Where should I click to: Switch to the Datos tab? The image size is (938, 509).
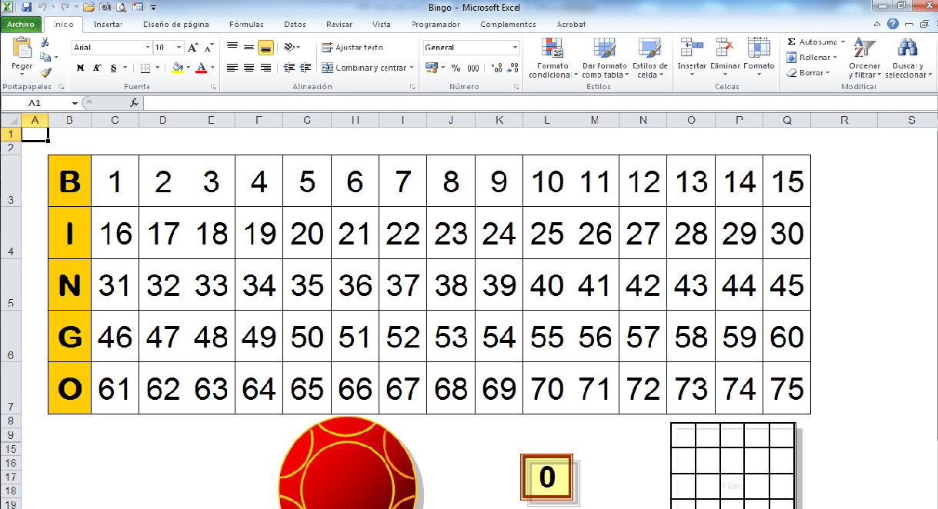pos(295,24)
